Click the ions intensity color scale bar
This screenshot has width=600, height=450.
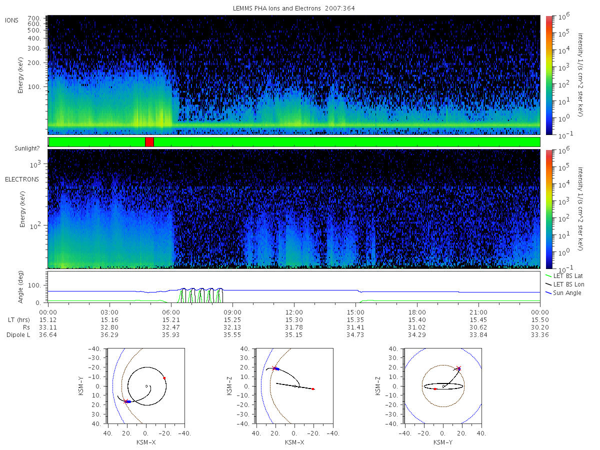(548, 75)
